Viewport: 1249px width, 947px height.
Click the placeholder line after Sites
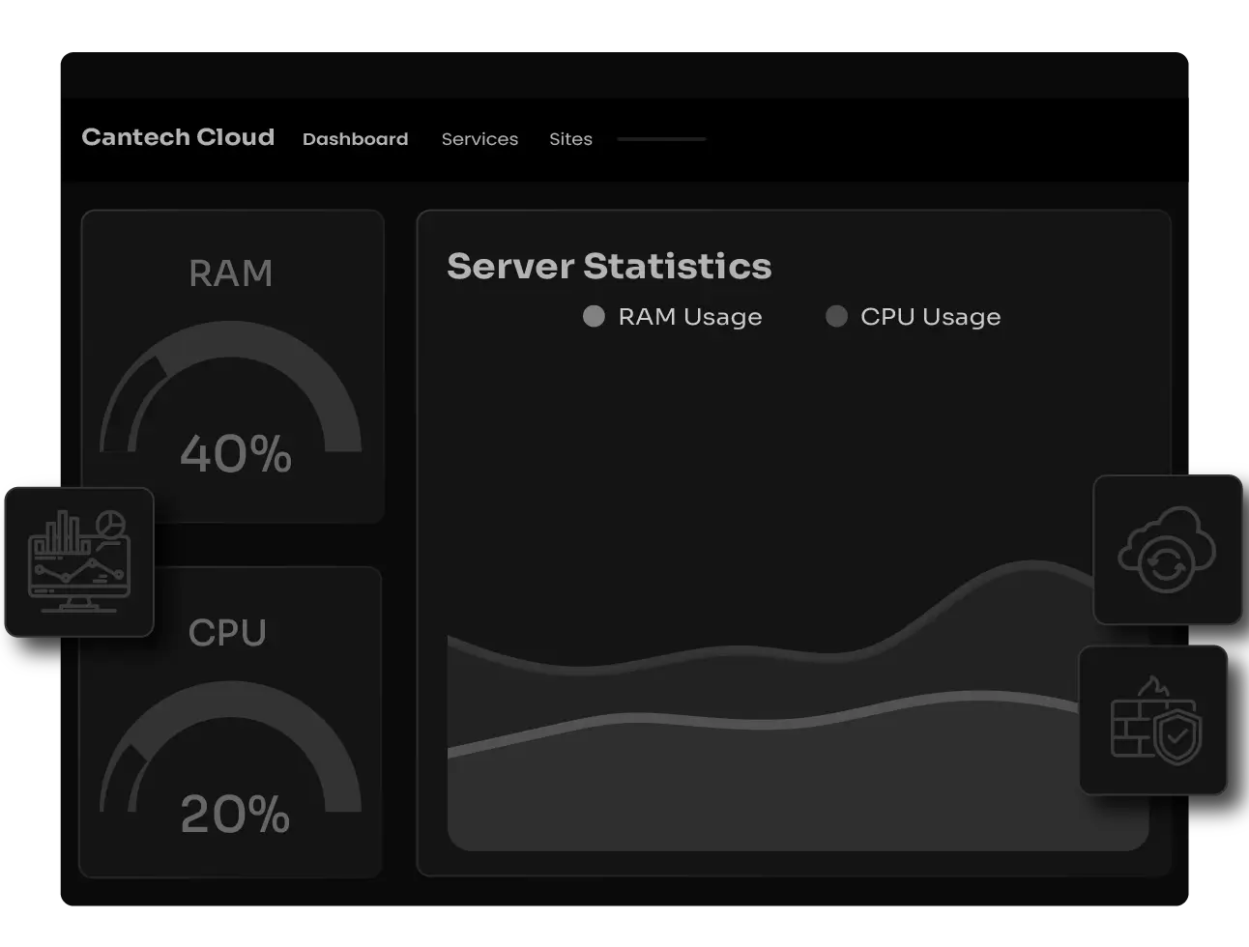tap(661, 139)
